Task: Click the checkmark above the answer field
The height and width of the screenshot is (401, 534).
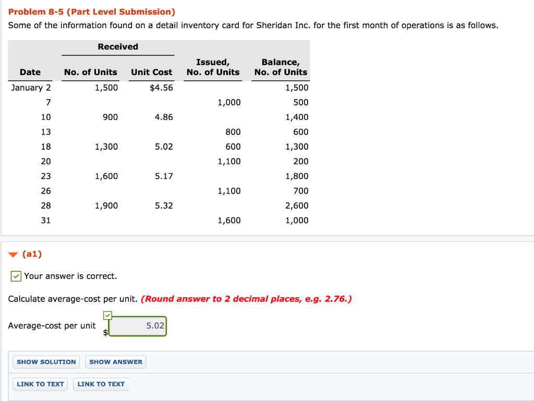Action: coord(108,315)
